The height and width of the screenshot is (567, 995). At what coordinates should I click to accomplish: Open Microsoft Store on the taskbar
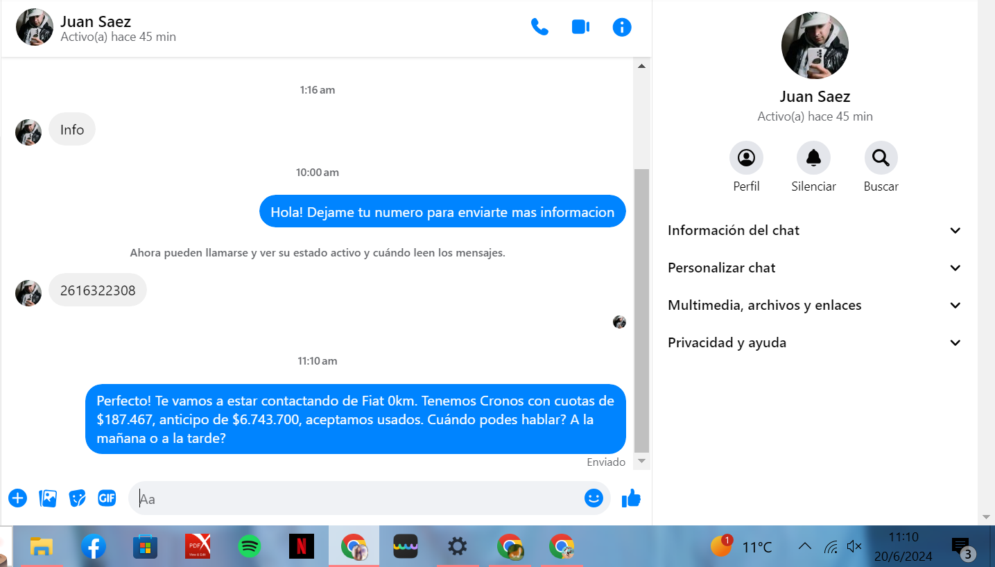pos(146,547)
